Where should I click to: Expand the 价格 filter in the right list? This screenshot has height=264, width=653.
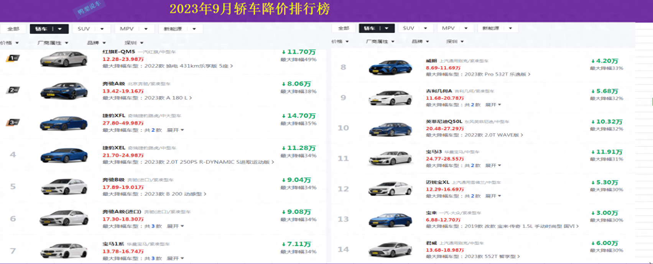tap(340, 41)
